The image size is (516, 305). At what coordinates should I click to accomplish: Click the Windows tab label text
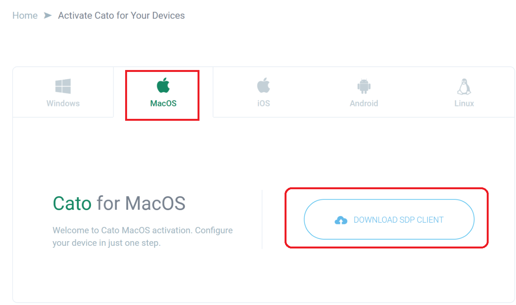pos(63,103)
